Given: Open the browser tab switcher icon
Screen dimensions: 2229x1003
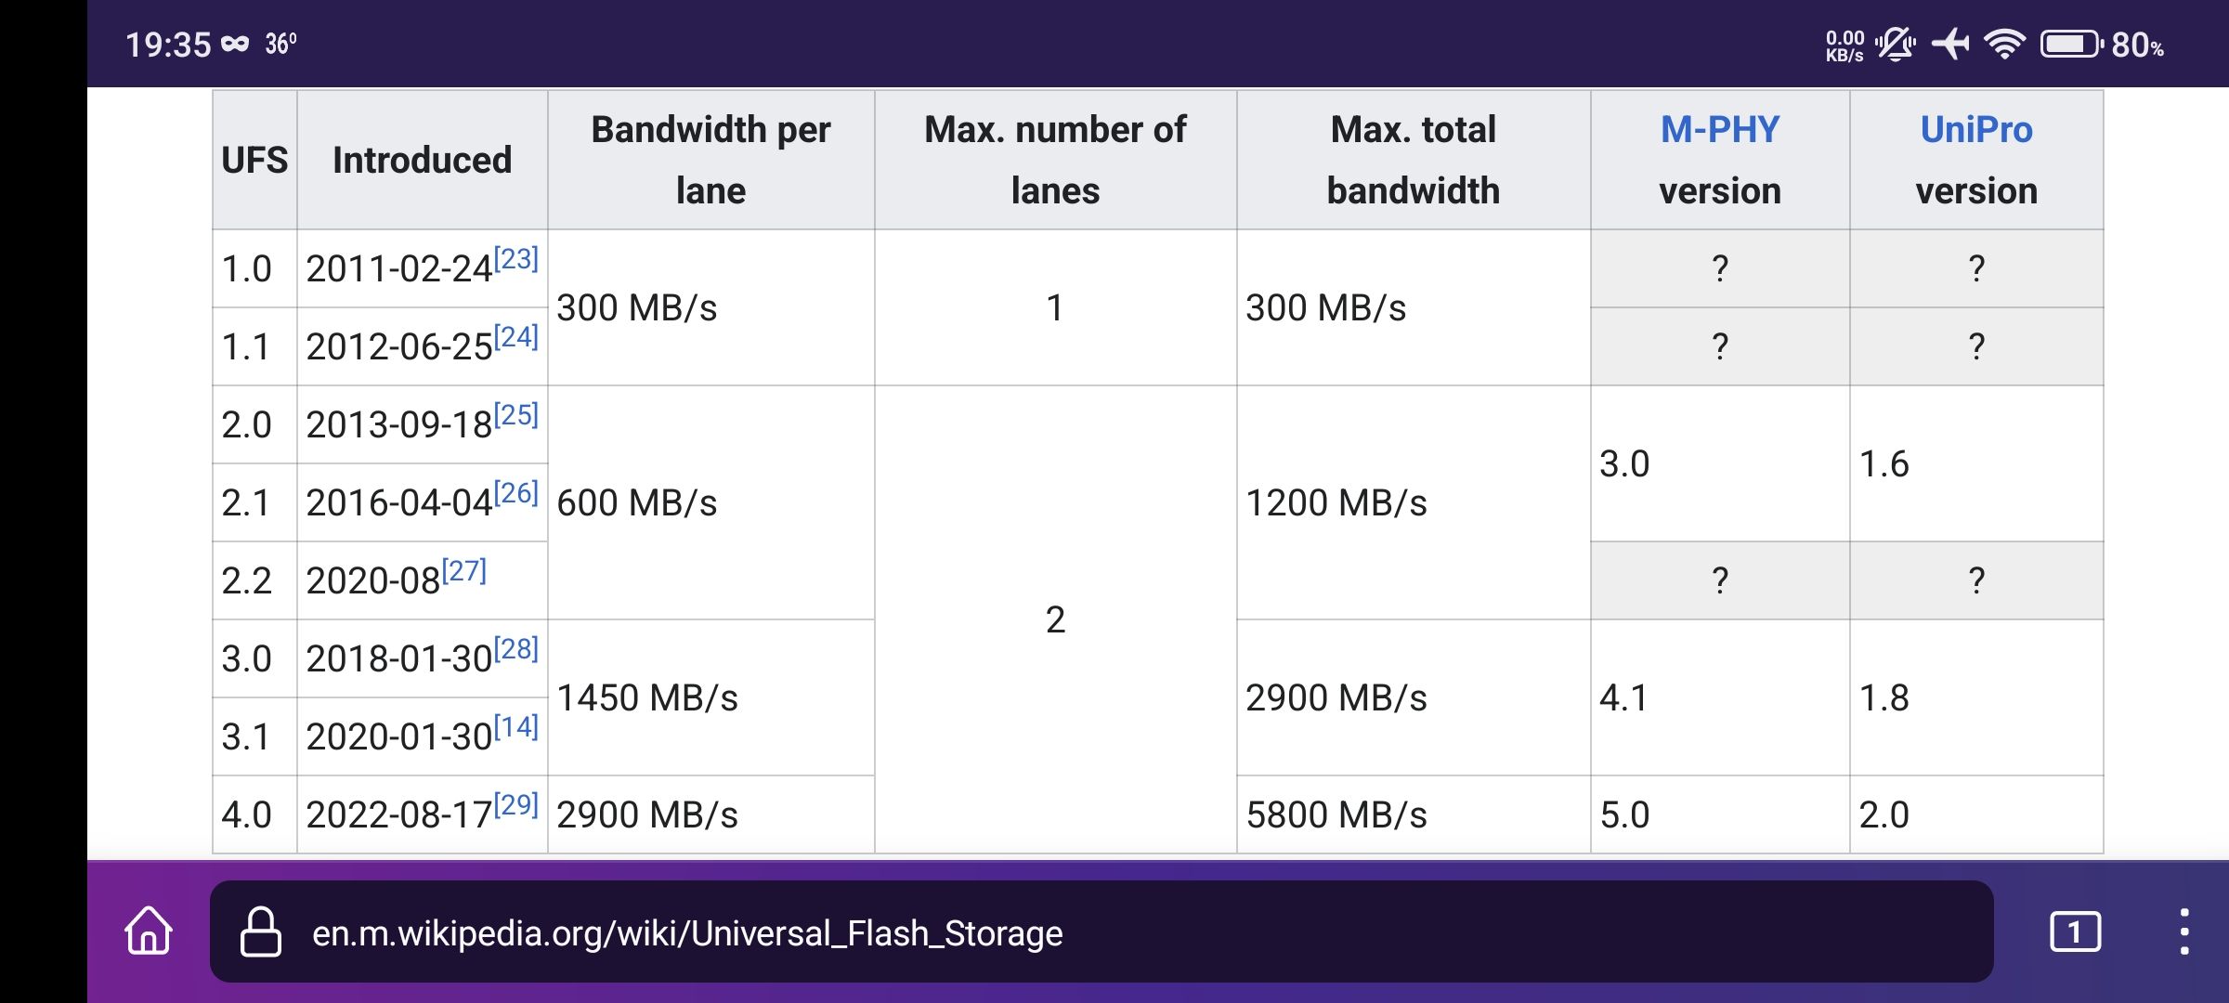Looking at the screenshot, I should (x=2078, y=933).
